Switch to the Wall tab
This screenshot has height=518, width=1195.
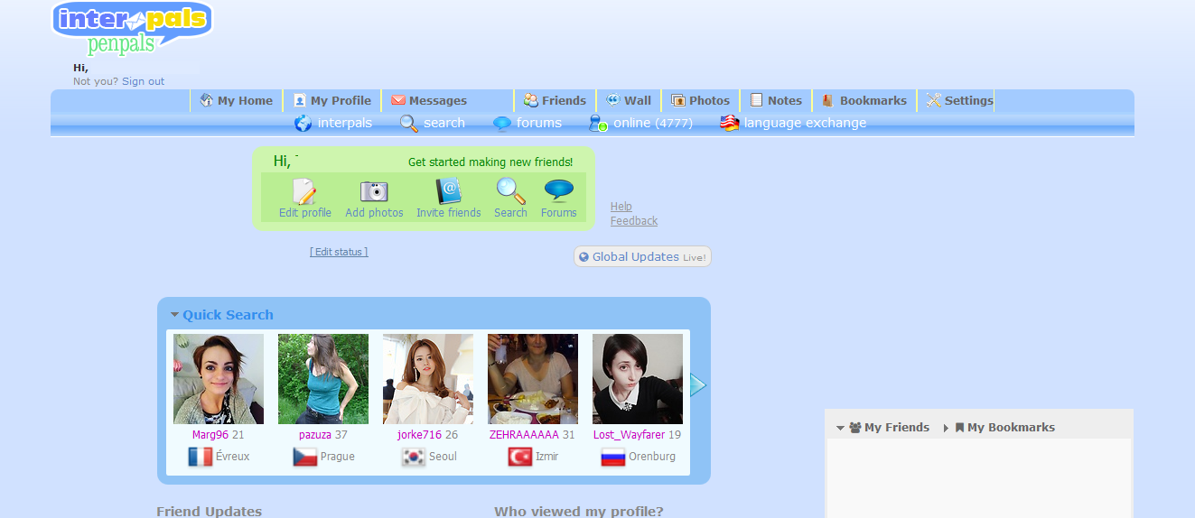(x=629, y=101)
